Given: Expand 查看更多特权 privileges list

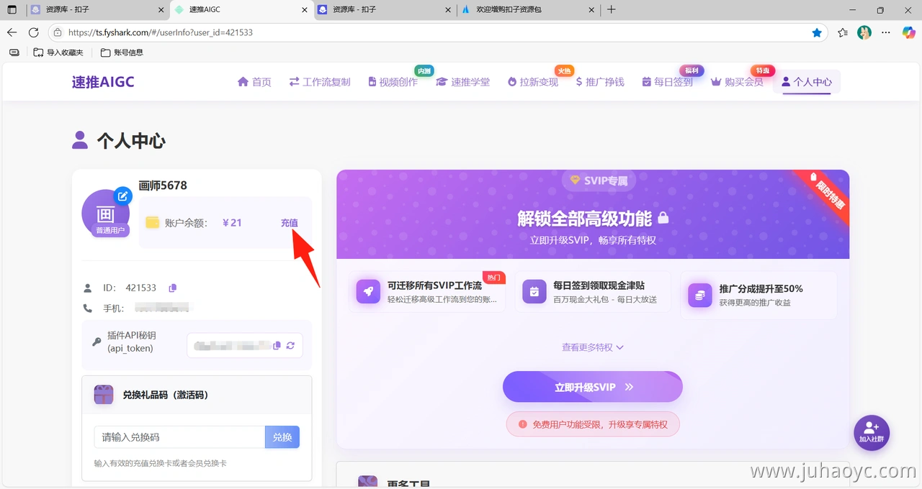Looking at the screenshot, I should (x=593, y=347).
